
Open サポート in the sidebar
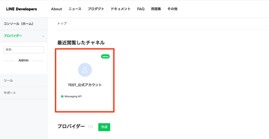(x=10, y=93)
